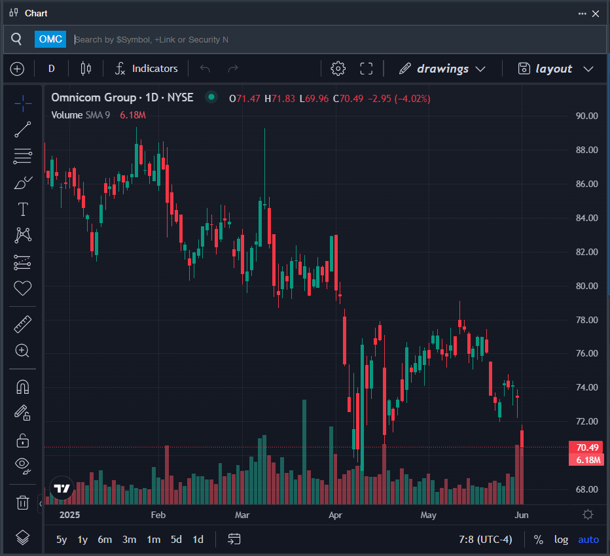610x556 pixels.
Task: Set chart range to 3m
Action: (x=129, y=540)
